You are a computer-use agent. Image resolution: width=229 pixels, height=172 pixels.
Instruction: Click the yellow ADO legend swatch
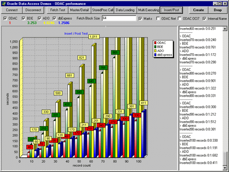pyautogui.click(x=155, y=50)
